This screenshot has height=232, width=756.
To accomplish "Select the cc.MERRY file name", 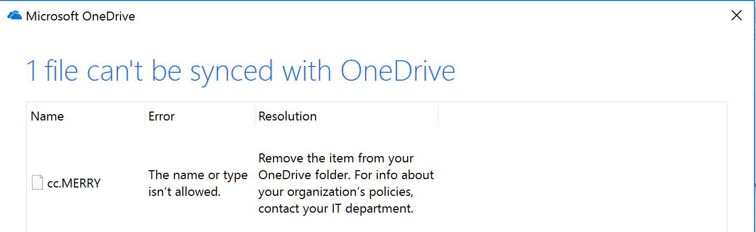I will tap(74, 183).
